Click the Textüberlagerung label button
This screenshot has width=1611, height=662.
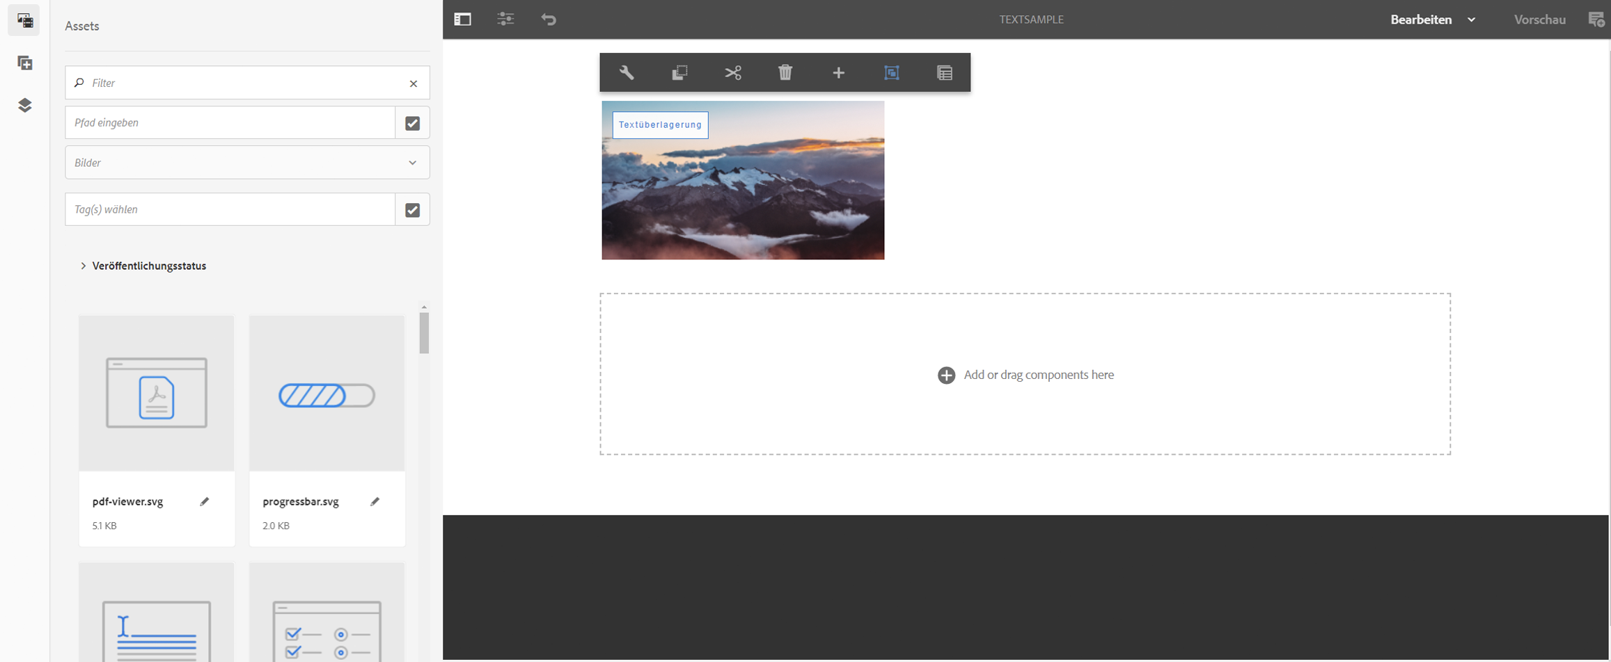click(661, 125)
